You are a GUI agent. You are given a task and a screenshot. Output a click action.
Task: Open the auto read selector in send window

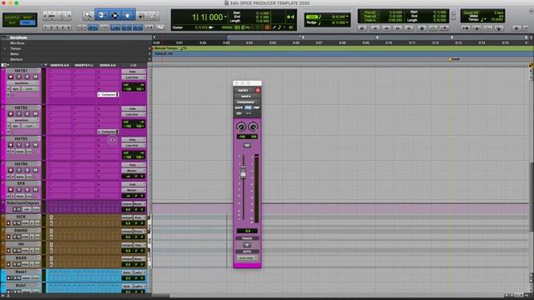click(247, 257)
